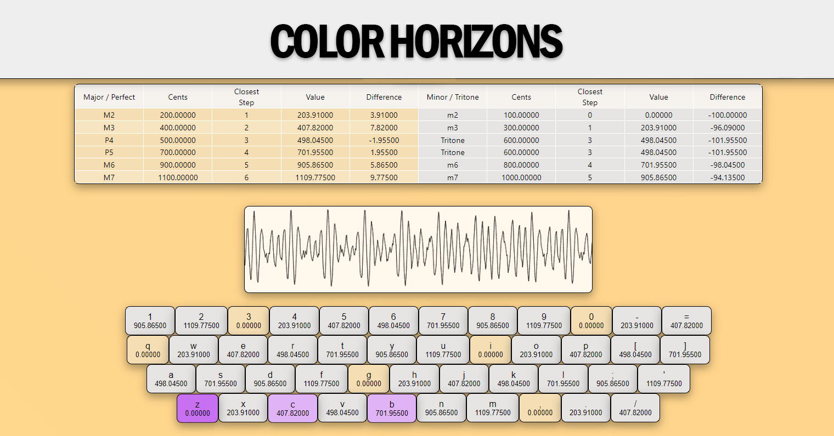Play the tonic 3 key at 0.00000

coord(249,321)
